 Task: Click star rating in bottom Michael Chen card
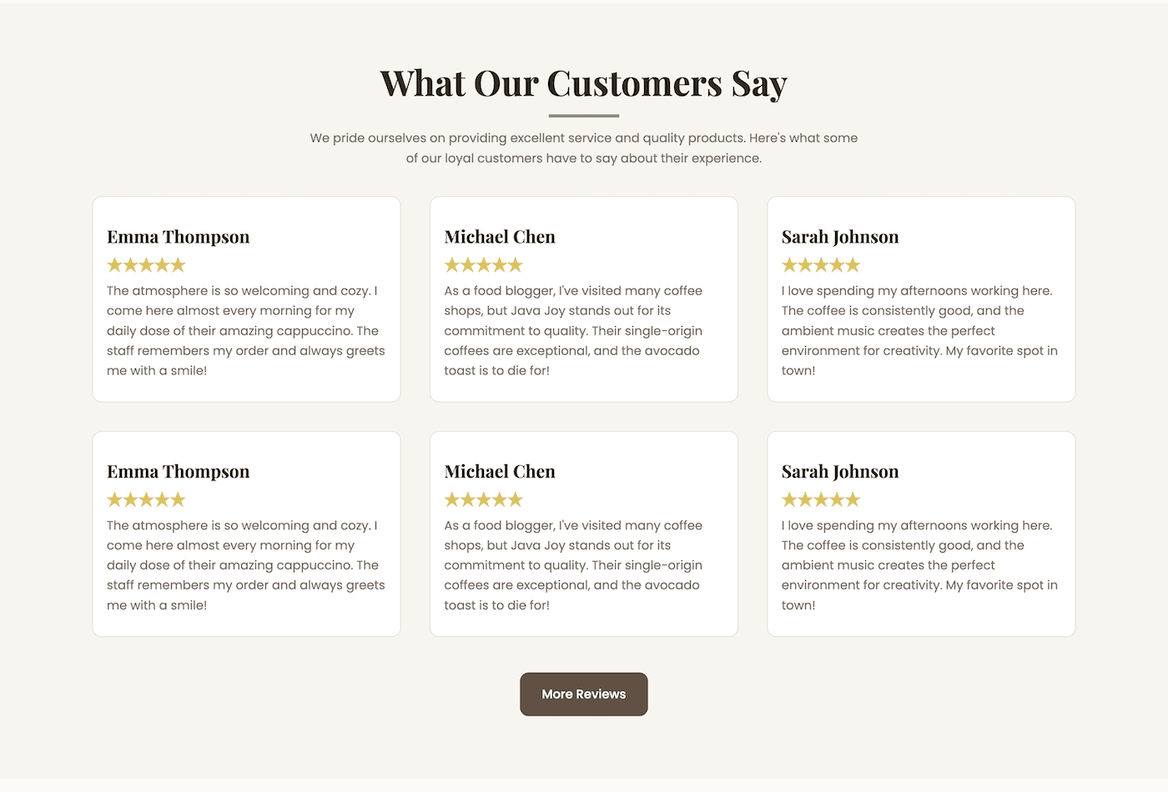[484, 499]
